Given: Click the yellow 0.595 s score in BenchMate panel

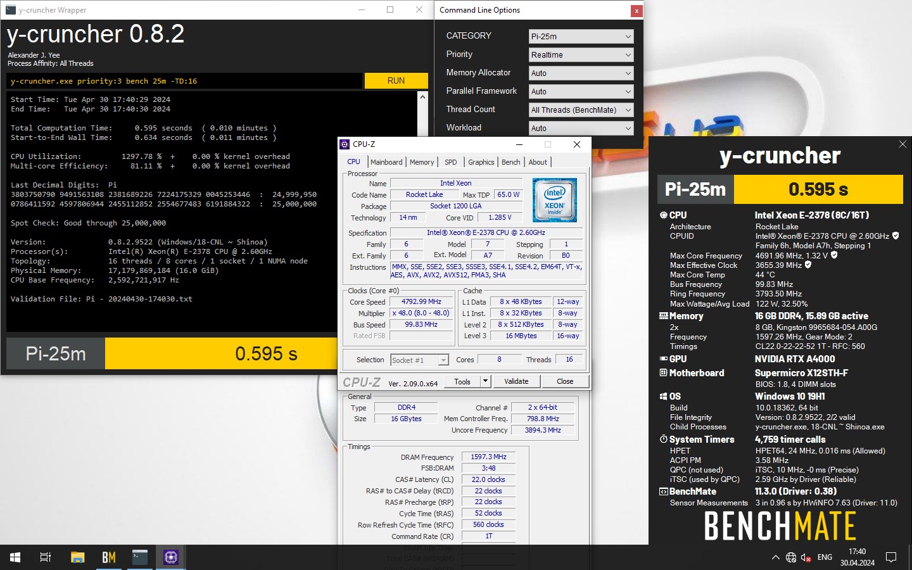Looking at the screenshot, I should [818, 189].
